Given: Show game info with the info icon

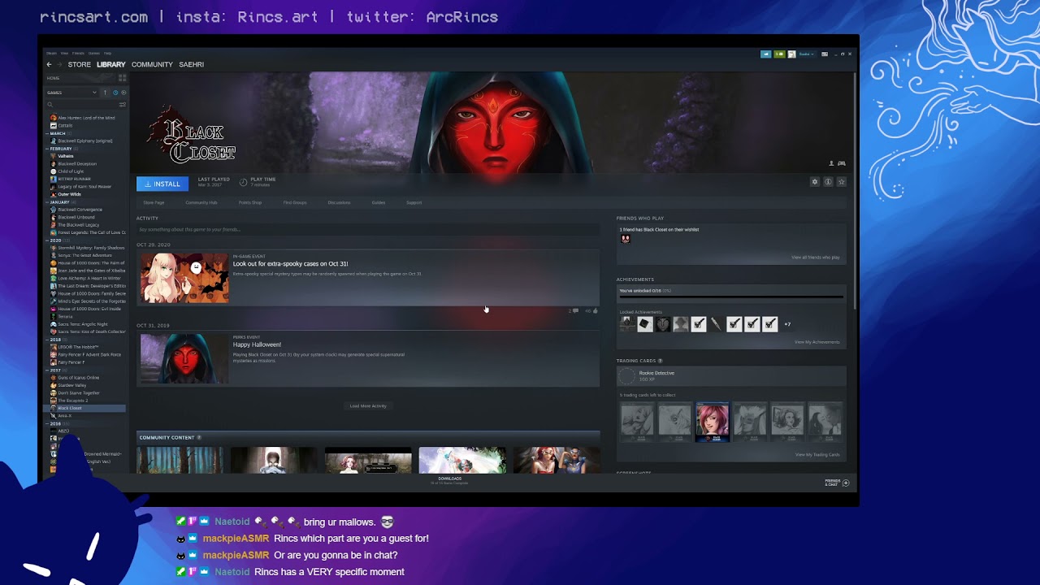Looking at the screenshot, I should tap(828, 182).
